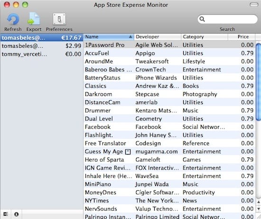Click the News category cell
Viewport: 261px width, 219px height.
pos(190,201)
